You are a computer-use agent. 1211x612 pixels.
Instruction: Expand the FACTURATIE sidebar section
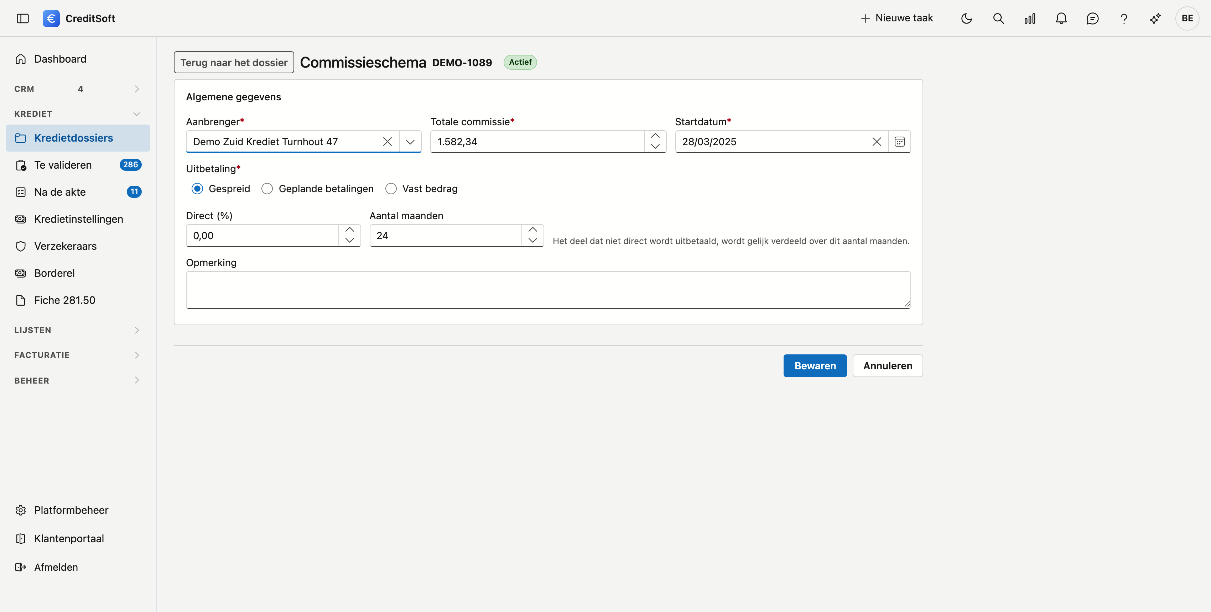(78, 355)
